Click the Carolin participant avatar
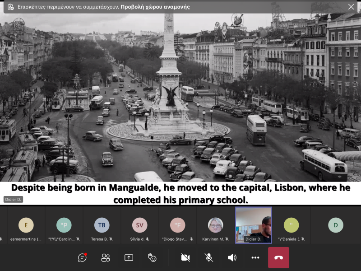The image size is (361, 271). (x=64, y=225)
